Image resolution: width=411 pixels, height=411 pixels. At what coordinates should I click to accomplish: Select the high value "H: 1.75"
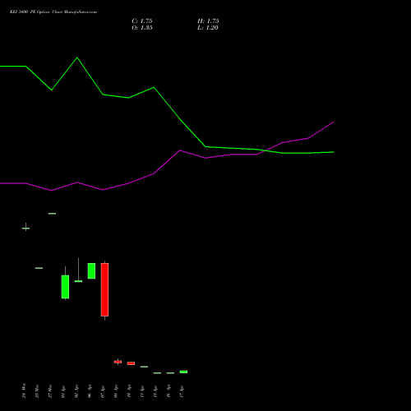click(208, 21)
